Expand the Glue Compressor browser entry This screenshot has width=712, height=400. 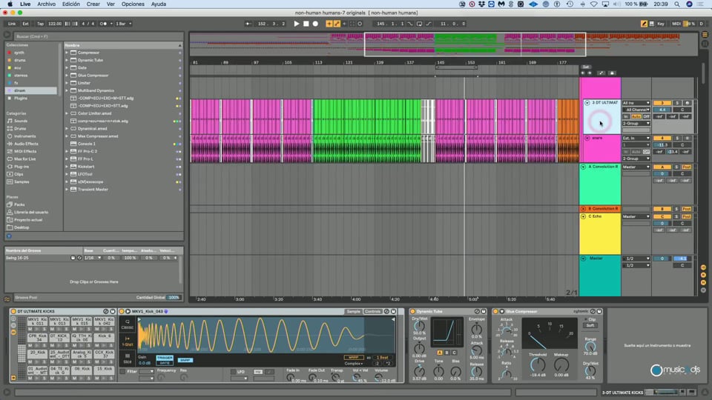pyautogui.click(x=67, y=76)
